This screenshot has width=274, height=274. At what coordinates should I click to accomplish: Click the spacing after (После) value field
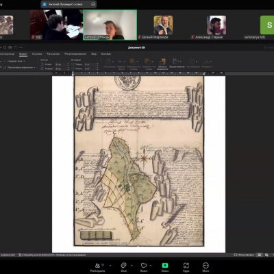(x=91, y=68)
